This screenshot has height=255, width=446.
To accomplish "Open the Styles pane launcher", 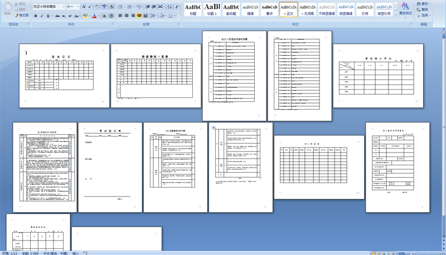I will pyautogui.click(x=411, y=24).
